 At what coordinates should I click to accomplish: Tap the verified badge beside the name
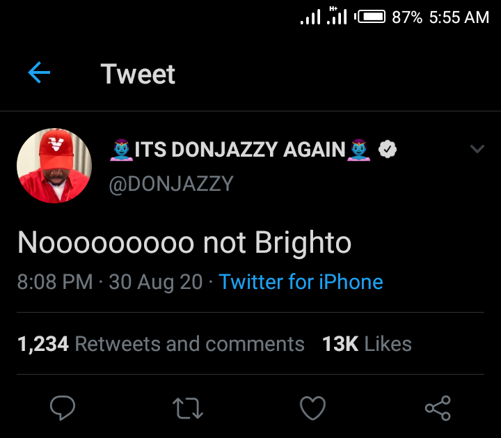(x=388, y=150)
